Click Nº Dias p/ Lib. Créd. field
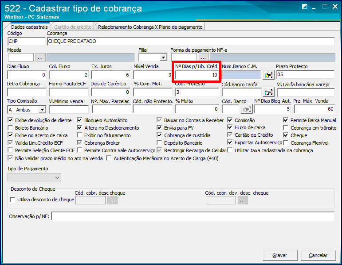This screenshot has height=265, width=342. (x=197, y=75)
